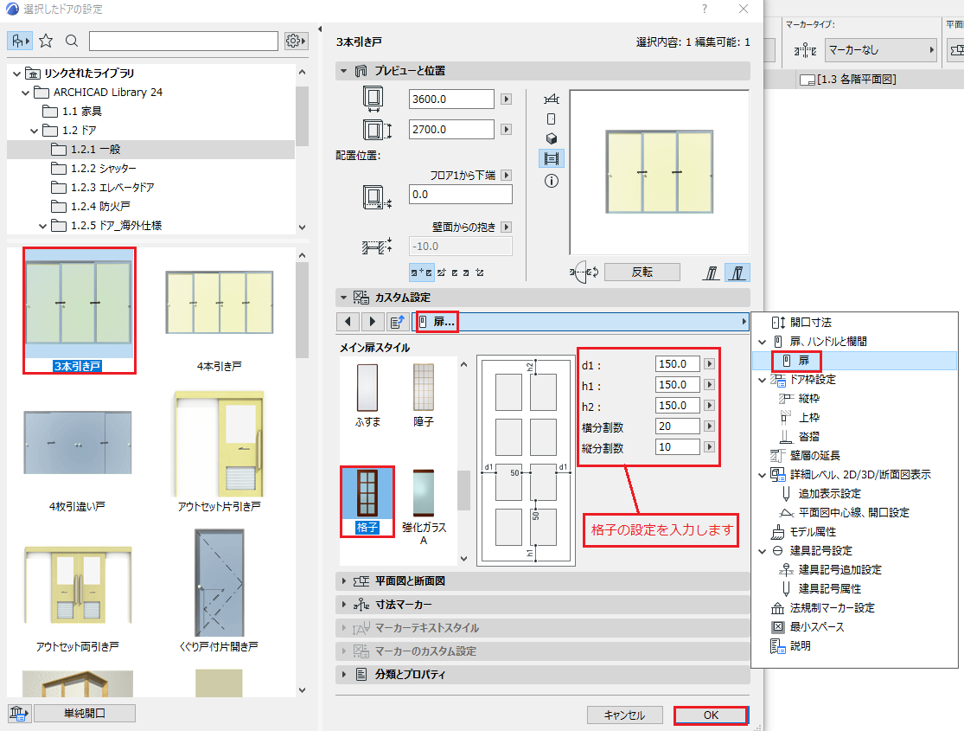964x731 pixels.
Task: Click the 反転 flip button
Action: [642, 272]
